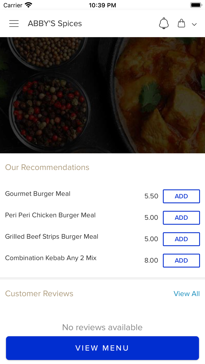
Task: Open the shopping bag cart
Action: point(182,23)
